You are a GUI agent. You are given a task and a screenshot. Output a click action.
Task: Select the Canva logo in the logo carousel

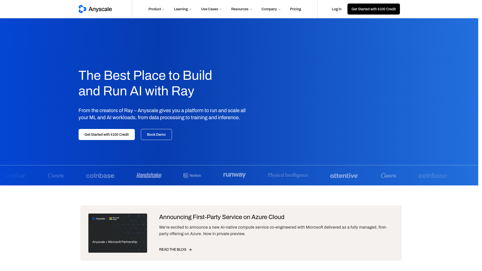click(56, 175)
